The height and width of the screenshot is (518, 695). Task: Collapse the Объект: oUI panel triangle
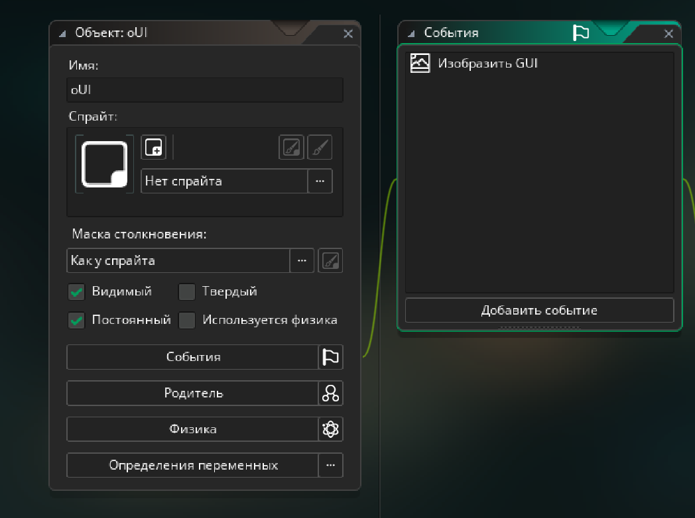62,33
